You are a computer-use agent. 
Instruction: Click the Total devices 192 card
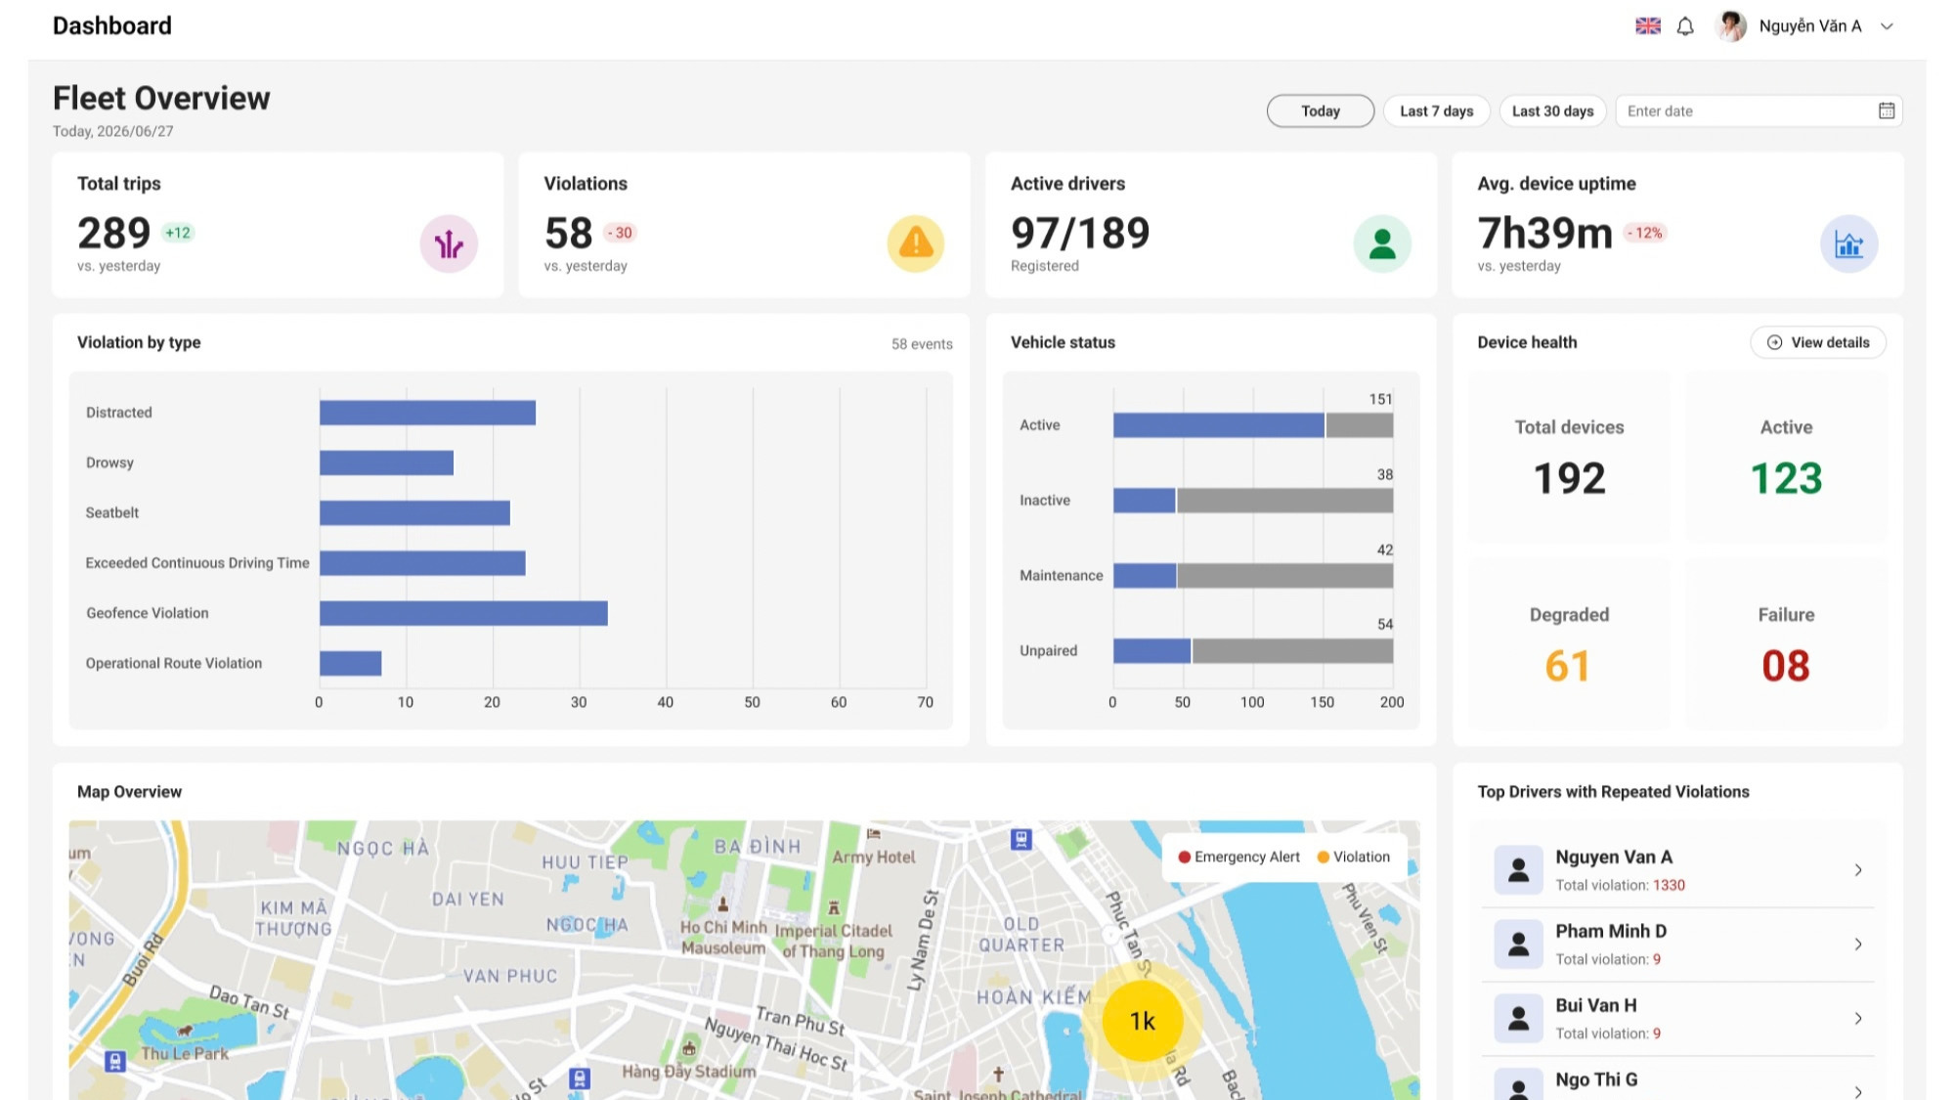tap(1569, 458)
